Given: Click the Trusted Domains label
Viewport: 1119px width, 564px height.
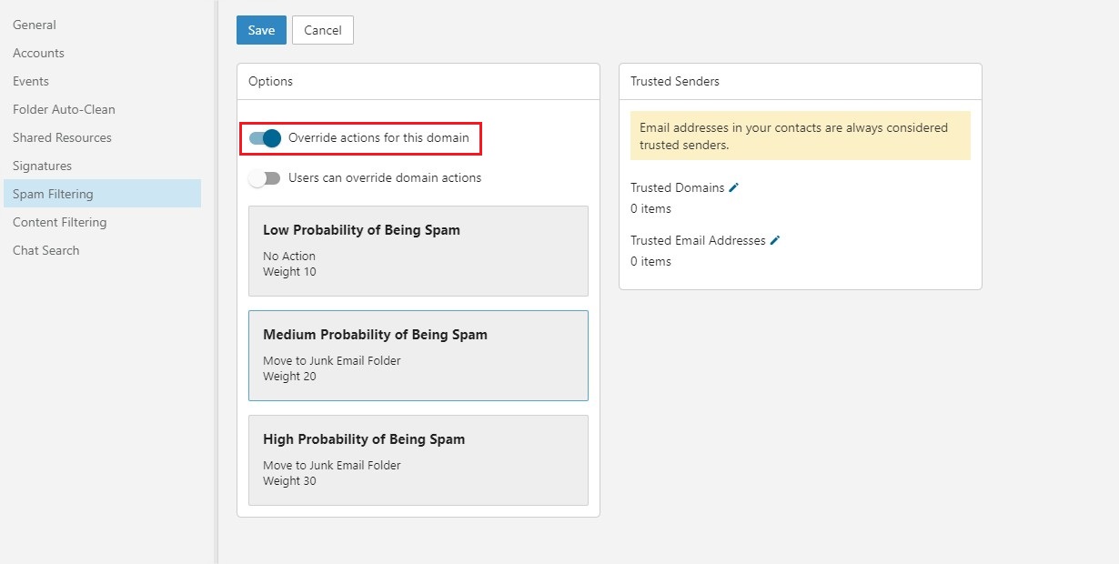Looking at the screenshot, I should 677,187.
